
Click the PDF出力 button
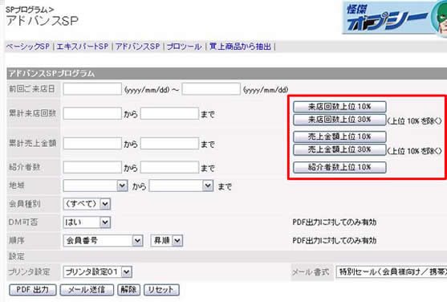[x=33, y=290]
